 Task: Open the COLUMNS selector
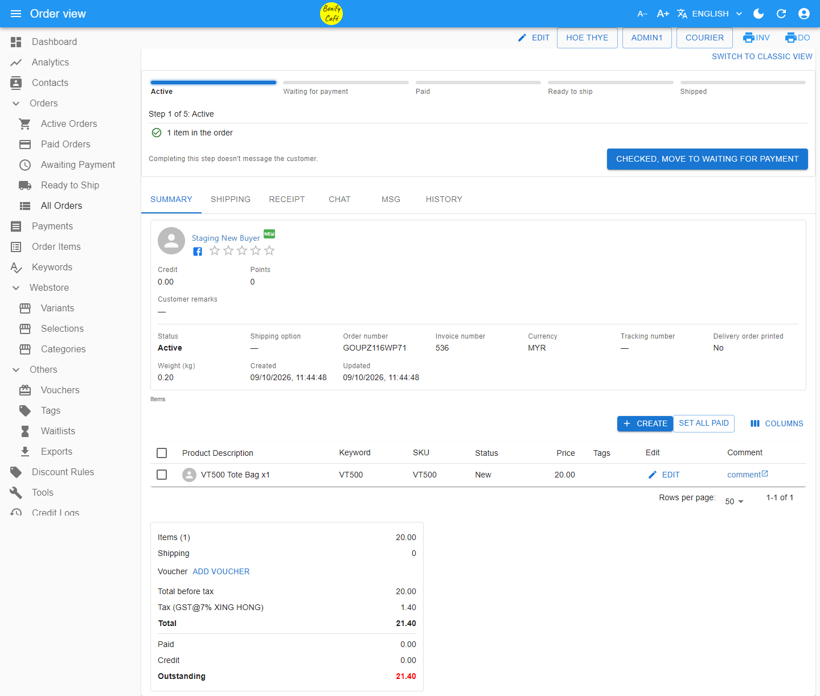tap(777, 423)
